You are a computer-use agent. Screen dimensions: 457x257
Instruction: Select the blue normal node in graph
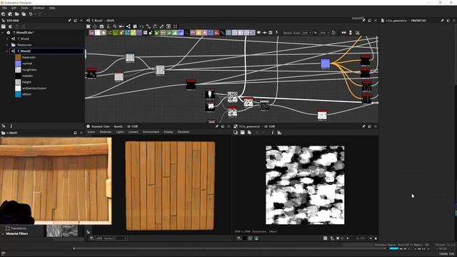pos(326,64)
